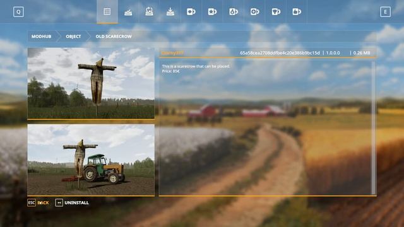Open the star puzzle-piece mods tab

pos(212,11)
